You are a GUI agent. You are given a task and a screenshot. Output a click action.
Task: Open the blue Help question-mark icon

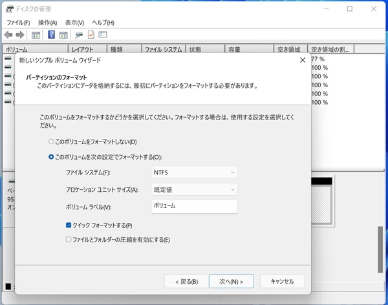pos(51,35)
